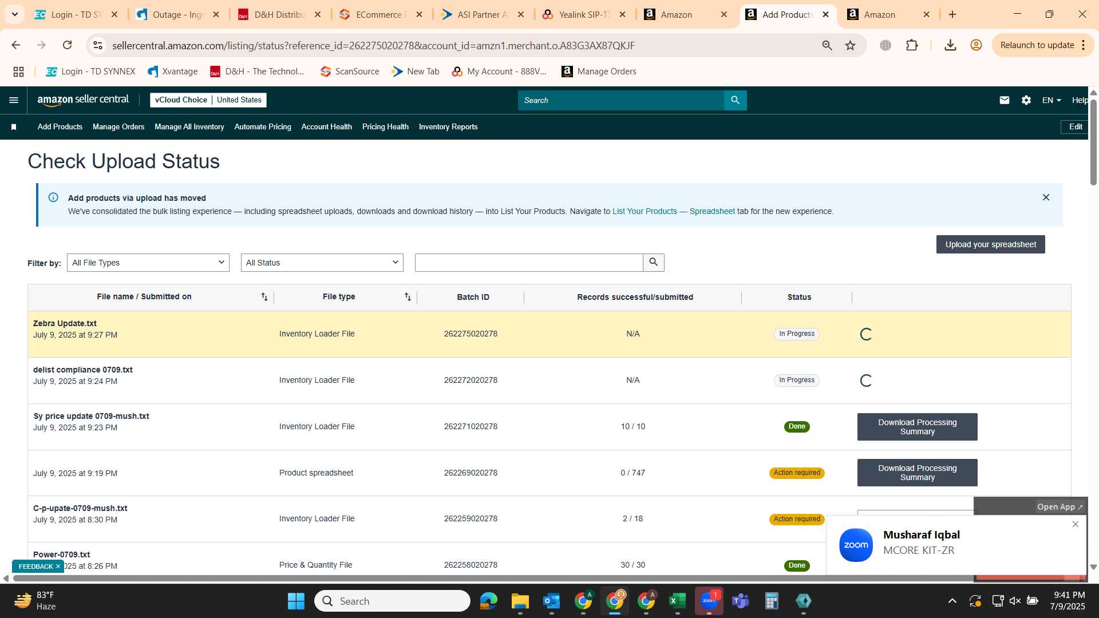Open ScanSource bookmark
Viewport: 1099px width, 618px height.
click(350, 72)
